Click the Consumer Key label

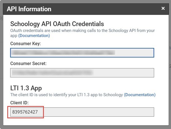click(x=25, y=44)
